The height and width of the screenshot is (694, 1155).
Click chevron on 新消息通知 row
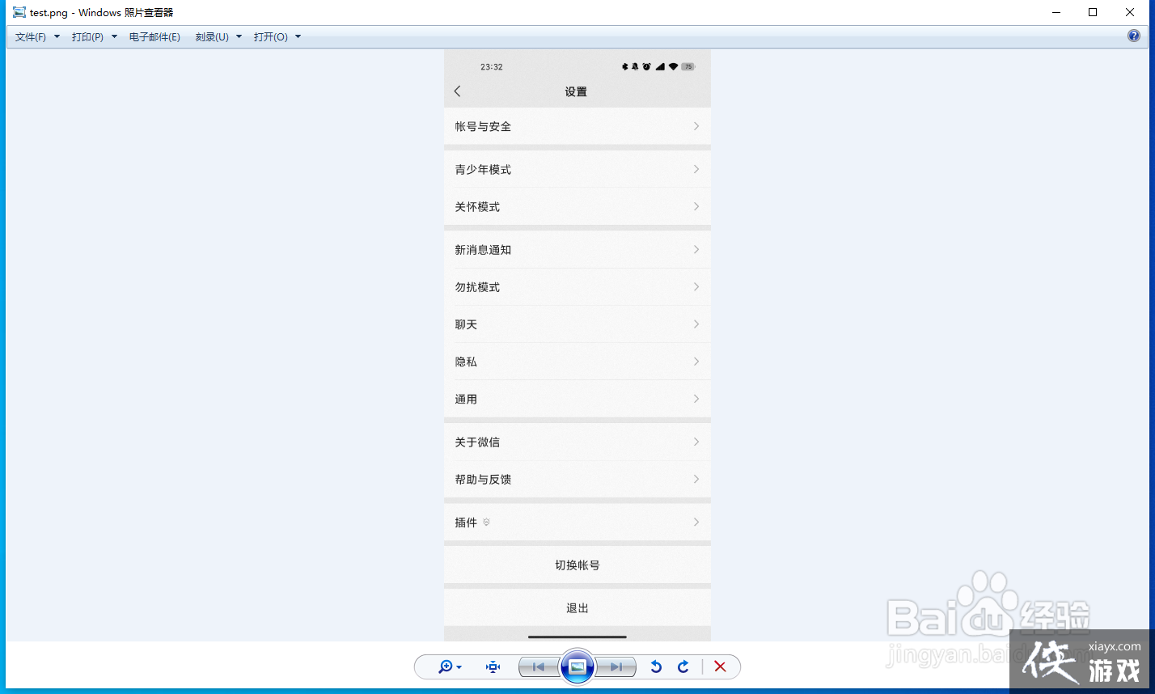point(696,249)
